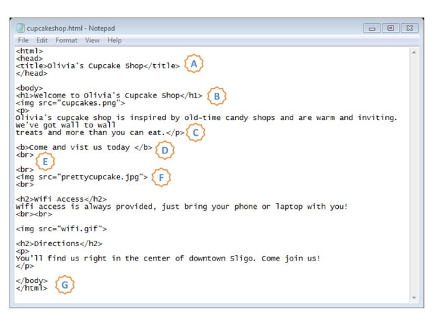435x326 pixels.
Task: Click the cupcakes.png img line
Action: [x=70, y=103]
